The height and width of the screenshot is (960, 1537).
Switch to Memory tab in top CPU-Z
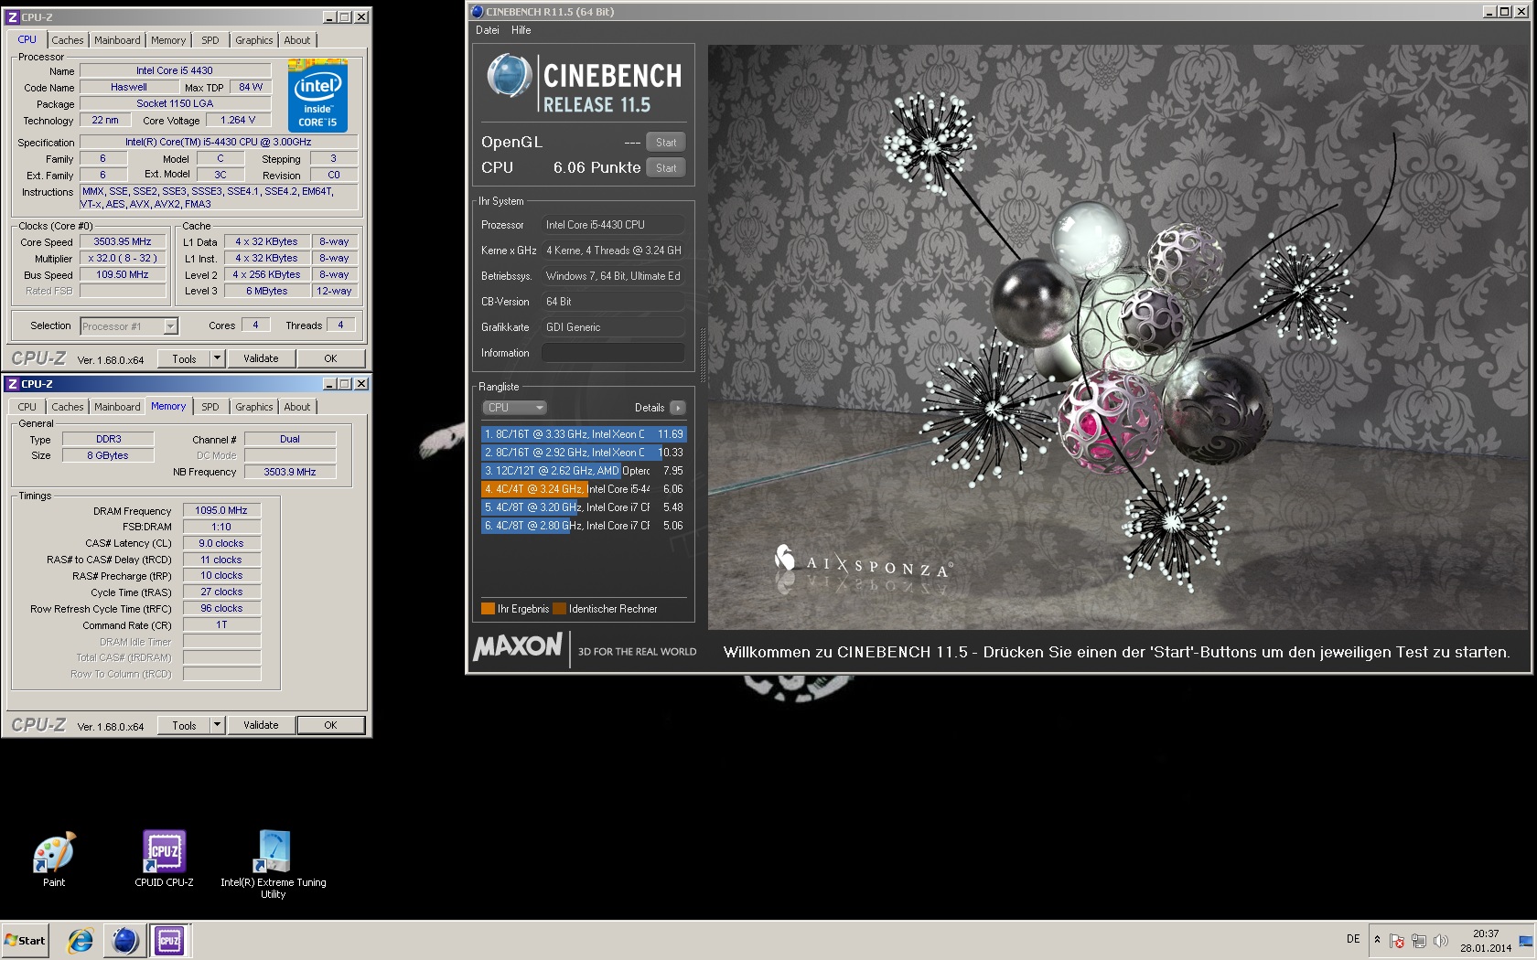(x=168, y=40)
